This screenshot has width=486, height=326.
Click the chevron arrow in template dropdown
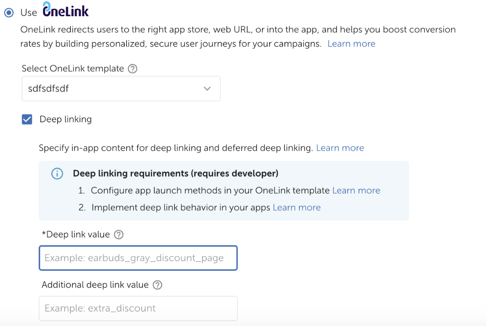207,89
